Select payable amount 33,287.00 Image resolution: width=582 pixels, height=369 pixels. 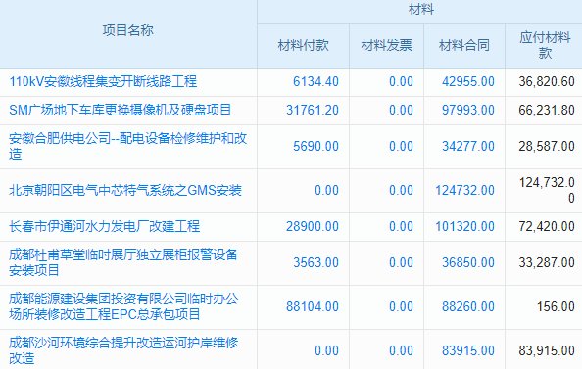point(547,262)
